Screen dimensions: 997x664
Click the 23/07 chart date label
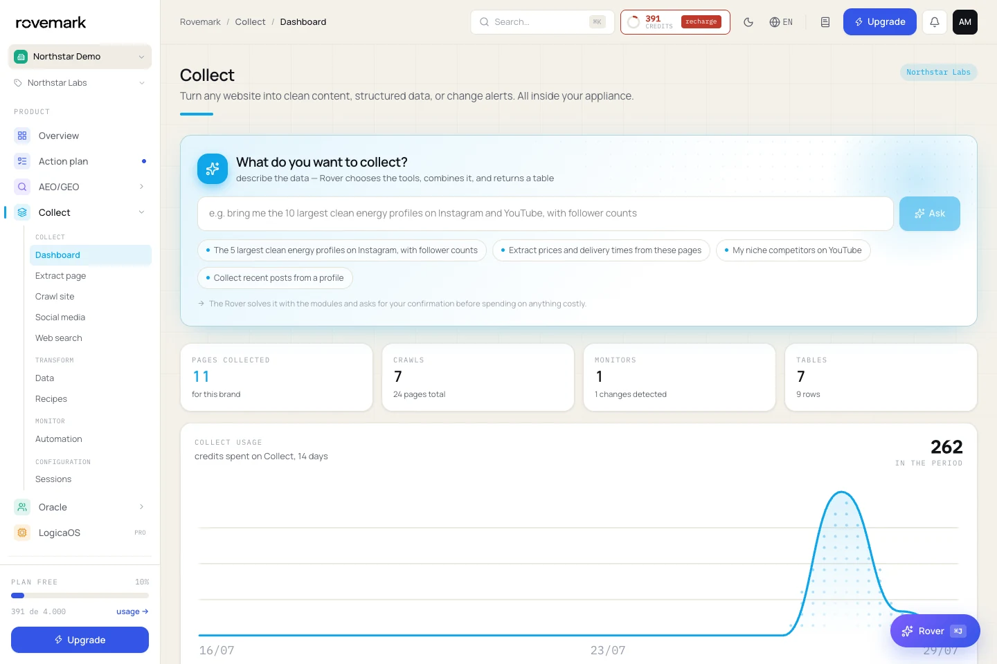[x=608, y=650]
